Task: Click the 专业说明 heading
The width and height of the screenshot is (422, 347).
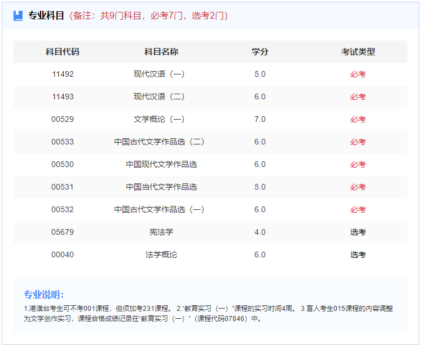Action: [43, 295]
